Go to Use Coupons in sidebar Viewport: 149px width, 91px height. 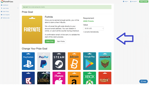coord(6,15)
